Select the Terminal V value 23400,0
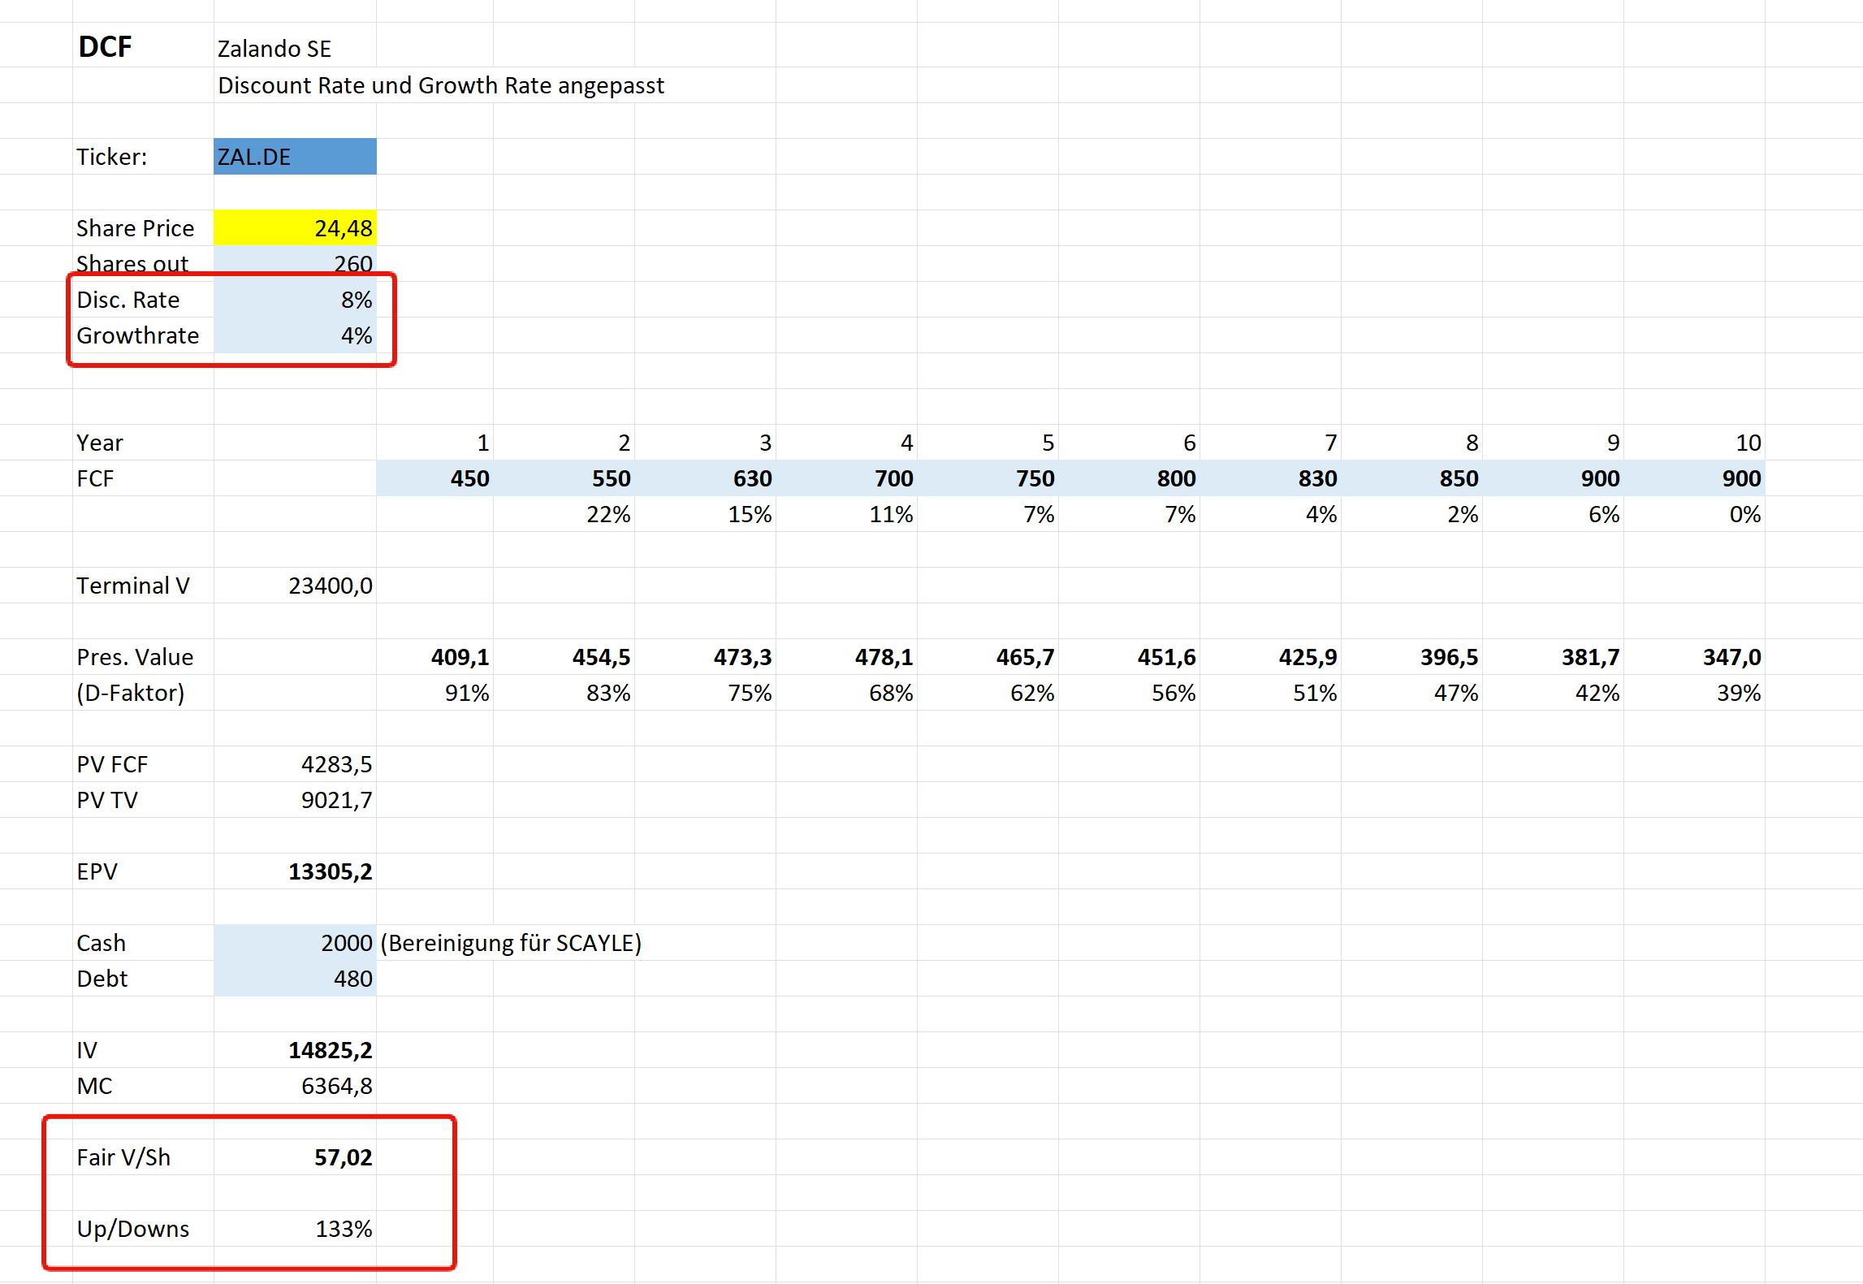Screen dimensions: 1863x1284 tap(295, 586)
